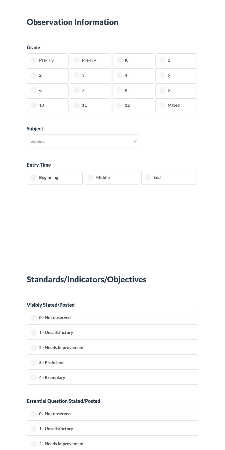
Task: Choose 4 - Exemplary for Visibly Stated/Posted
Action: tap(112, 377)
